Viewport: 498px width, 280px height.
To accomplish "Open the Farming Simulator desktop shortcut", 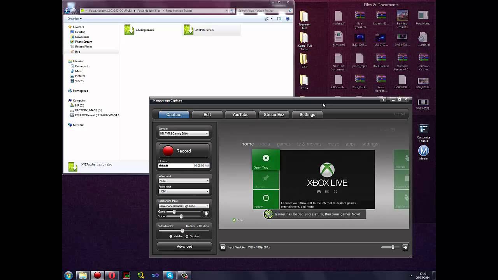I will (402, 19).
